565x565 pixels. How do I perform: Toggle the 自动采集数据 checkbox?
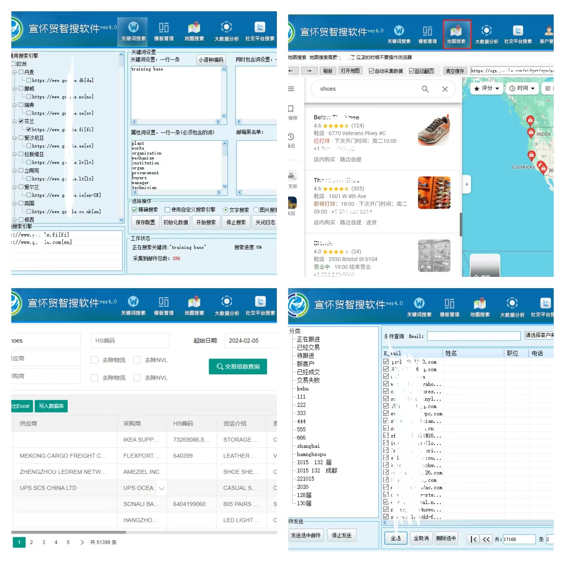coord(371,71)
